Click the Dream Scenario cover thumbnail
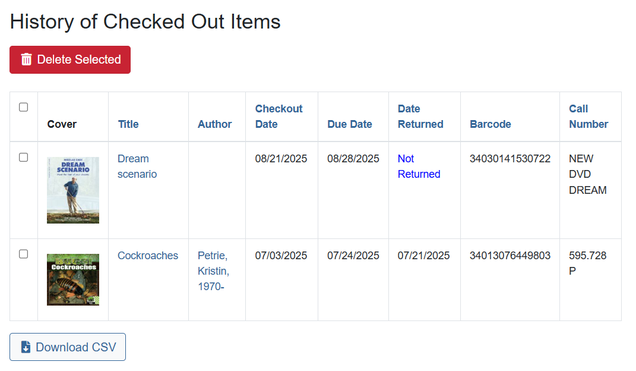Image resolution: width=636 pixels, height=371 pixels. [73, 190]
